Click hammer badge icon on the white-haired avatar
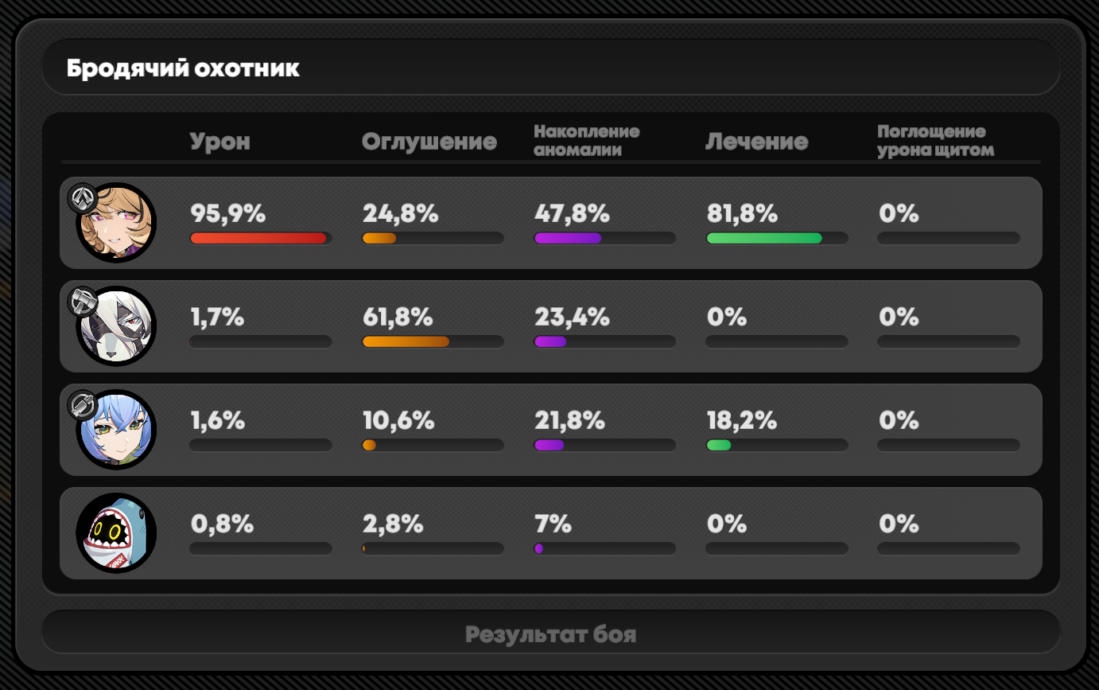 82,302
